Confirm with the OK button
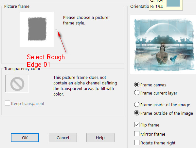Viewport: 196px width, 148px height. point(25,138)
